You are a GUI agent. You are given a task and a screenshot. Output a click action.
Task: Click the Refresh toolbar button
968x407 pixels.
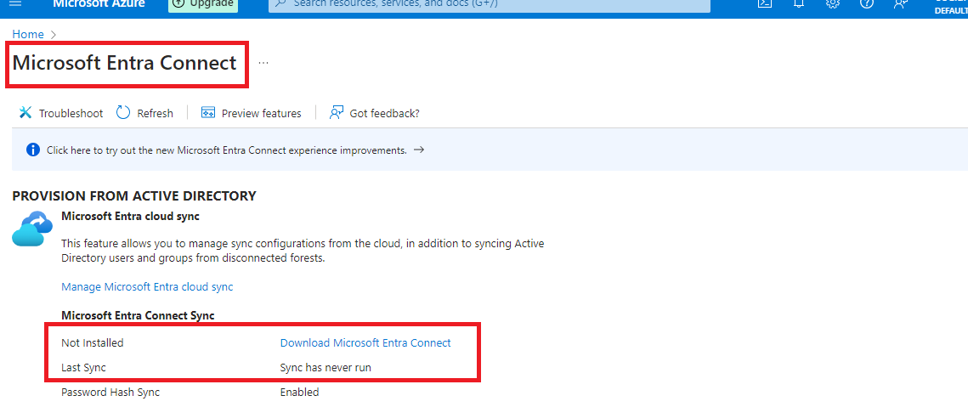pyautogui.click(x=144, y=113)
